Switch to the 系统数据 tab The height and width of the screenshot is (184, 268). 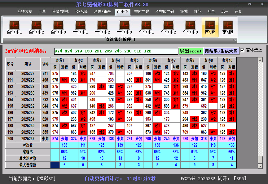pos(24,12)
